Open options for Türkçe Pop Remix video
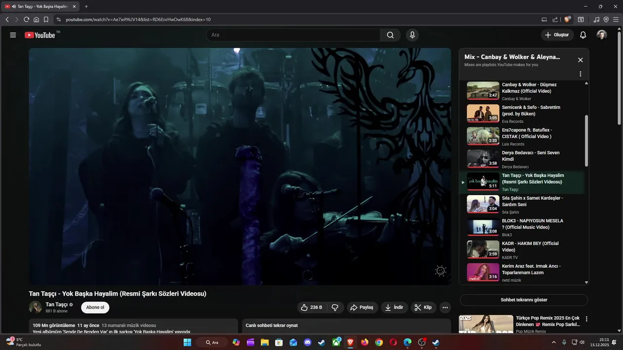This screenshot has width=623, height=350. pyautogui.click(x=586, y=319)
